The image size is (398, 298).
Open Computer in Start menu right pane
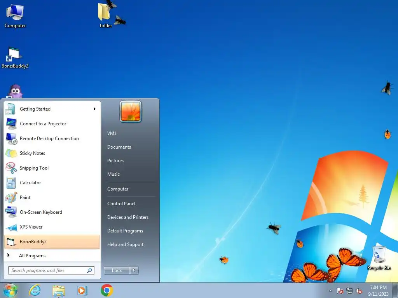click(118, 189)
